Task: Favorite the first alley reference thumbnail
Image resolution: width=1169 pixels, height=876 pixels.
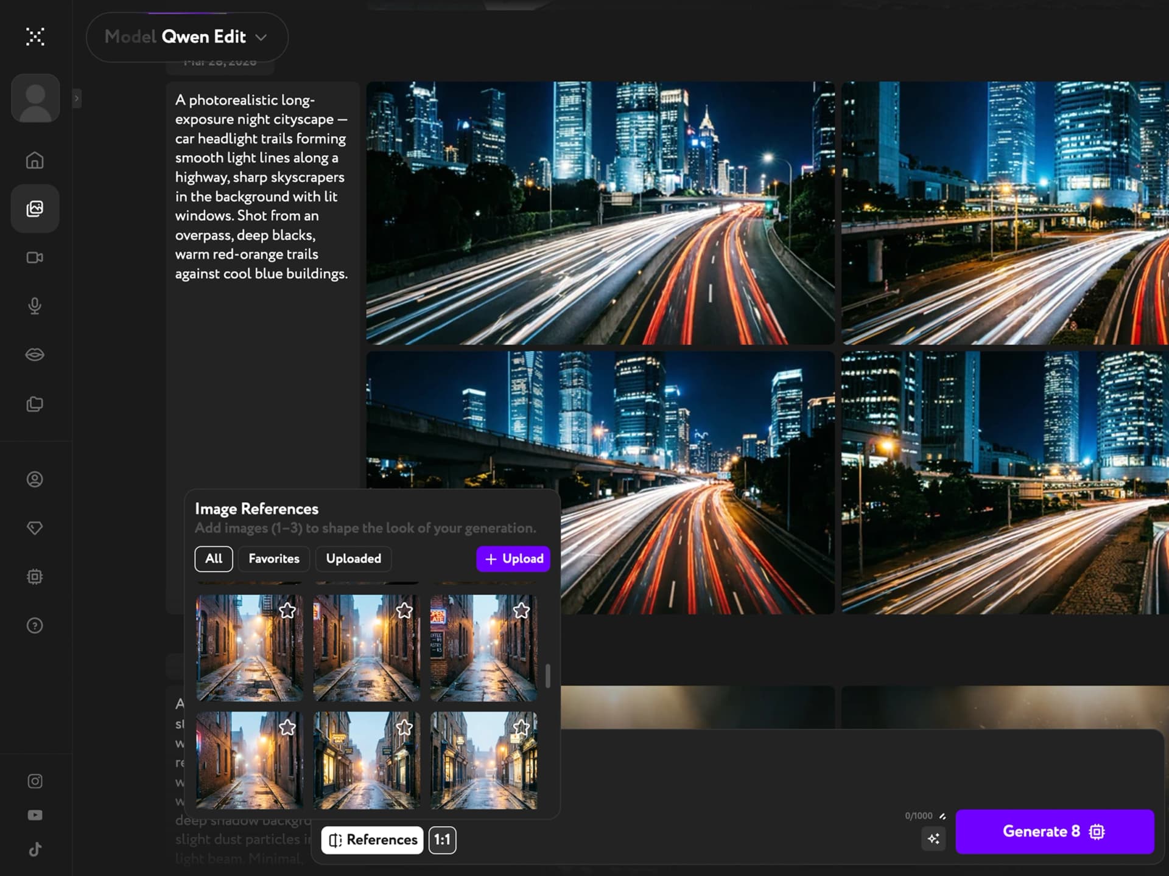Action: pyautogui.click(x=287, y=610)
